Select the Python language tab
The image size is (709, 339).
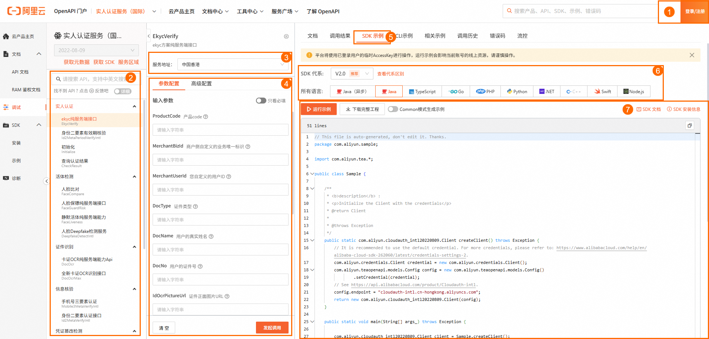517,91
